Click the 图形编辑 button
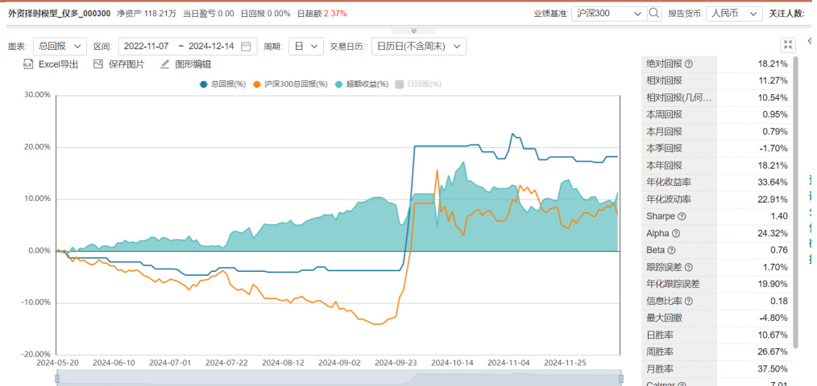817x386 pixels. click(185, 64)
